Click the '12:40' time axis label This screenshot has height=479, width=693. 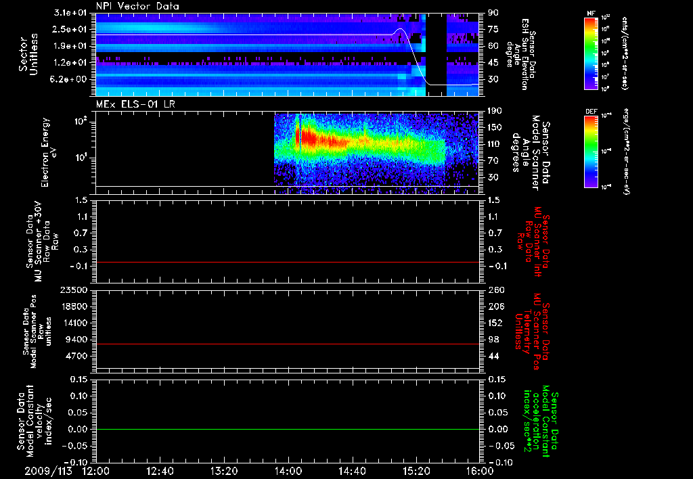[160, 472]
